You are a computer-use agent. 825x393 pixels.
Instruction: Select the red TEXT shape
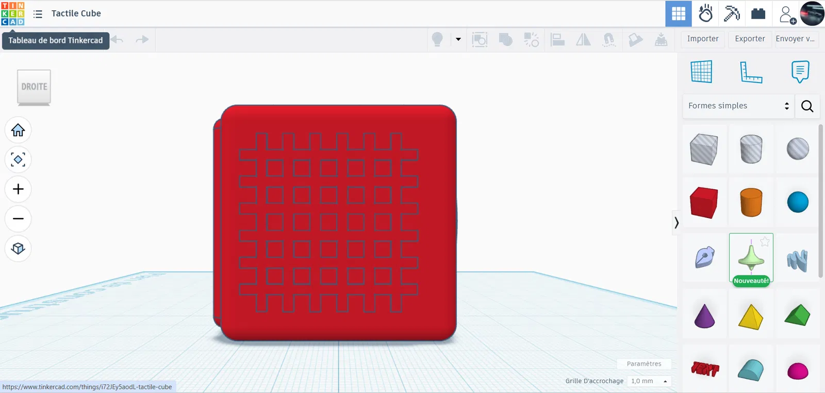[704, 369]
